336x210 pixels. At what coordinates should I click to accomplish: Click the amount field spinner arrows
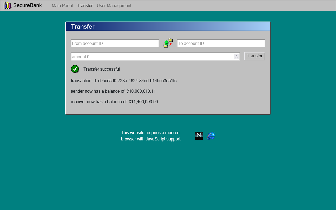tap(237, 57)
